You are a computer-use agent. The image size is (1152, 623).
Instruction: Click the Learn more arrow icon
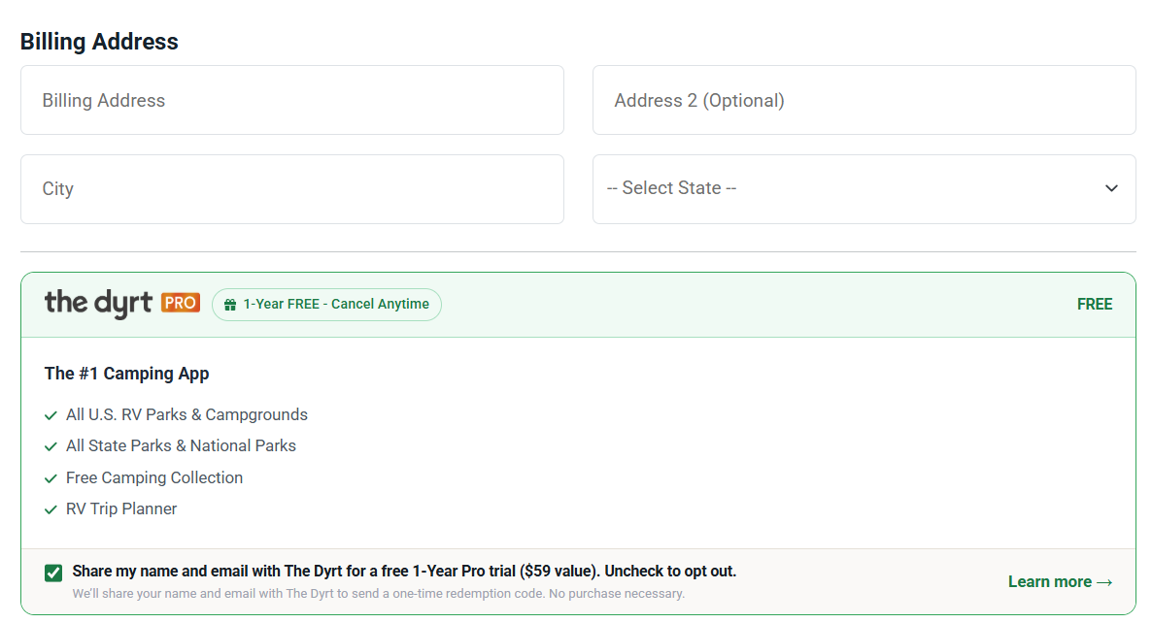pyautogui.click(x=1104, y=582)
